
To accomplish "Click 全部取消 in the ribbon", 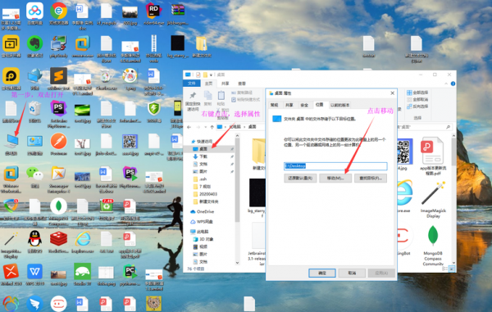I will [x=417, y=99].
